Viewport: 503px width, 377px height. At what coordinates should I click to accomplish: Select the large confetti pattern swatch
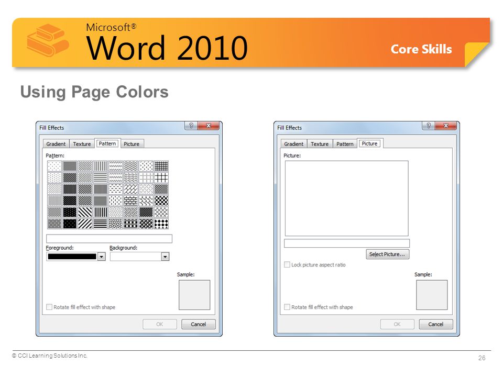tap(115, 224)
